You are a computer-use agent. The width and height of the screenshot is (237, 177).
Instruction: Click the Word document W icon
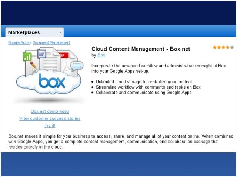tap(42, 54)
